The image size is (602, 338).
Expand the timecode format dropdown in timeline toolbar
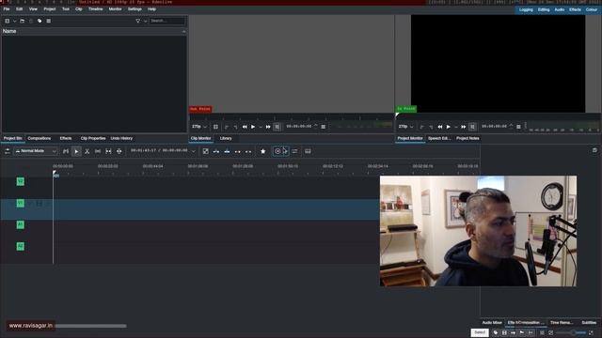(x=194, y=151)
